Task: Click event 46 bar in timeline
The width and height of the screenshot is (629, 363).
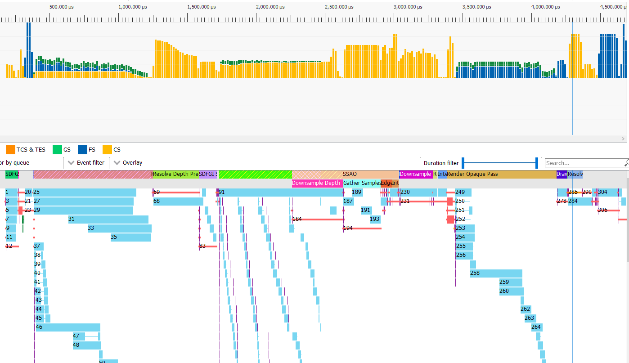Action: point(67,327)
